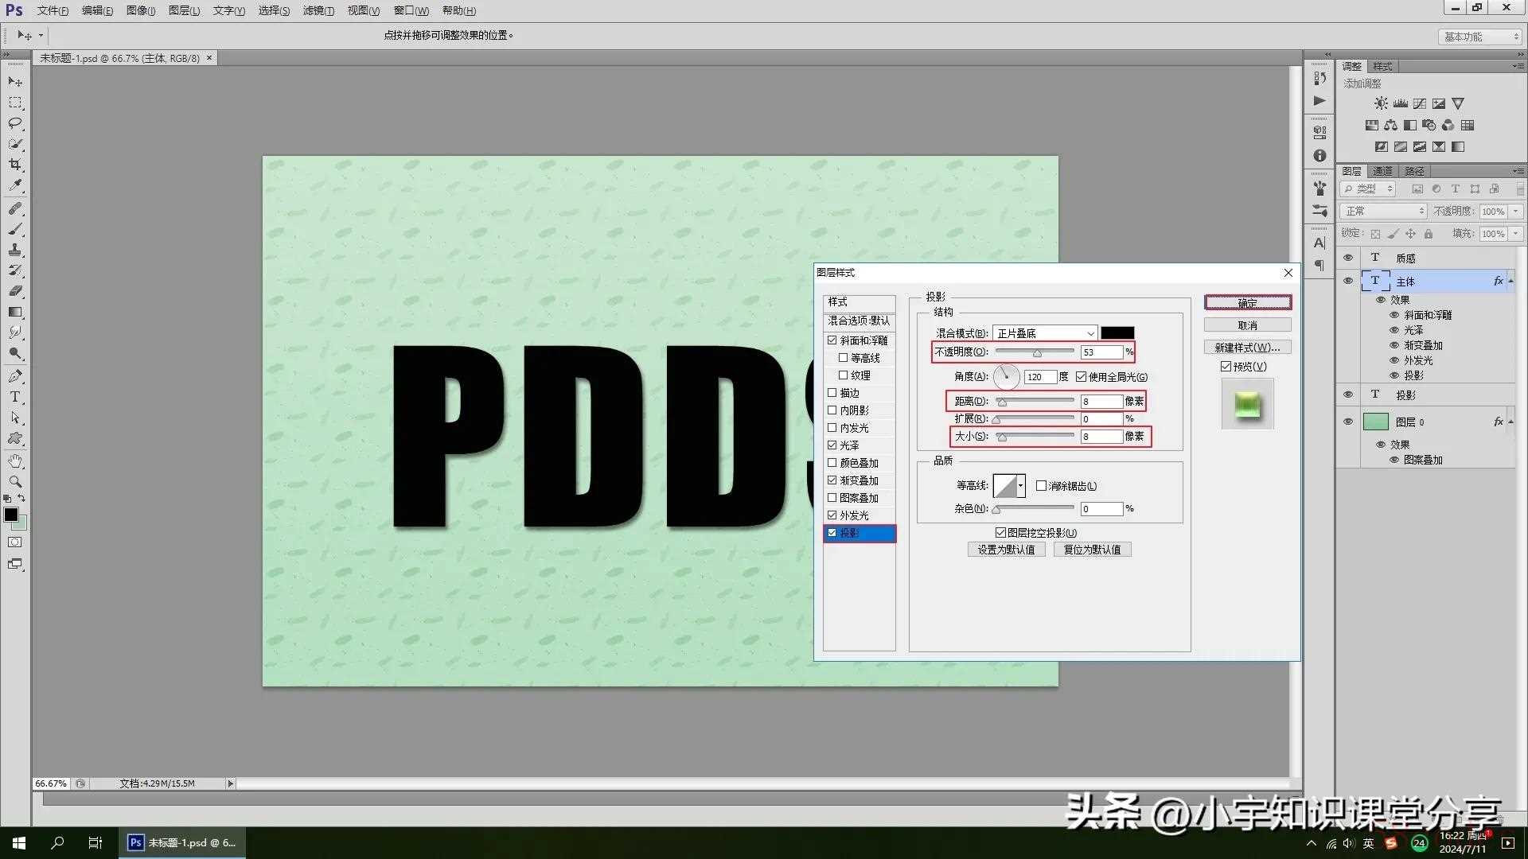1528x859 pixels.
Task: Open the 基本功能 workspace dropdown
Action: [x=1480, y=37]
